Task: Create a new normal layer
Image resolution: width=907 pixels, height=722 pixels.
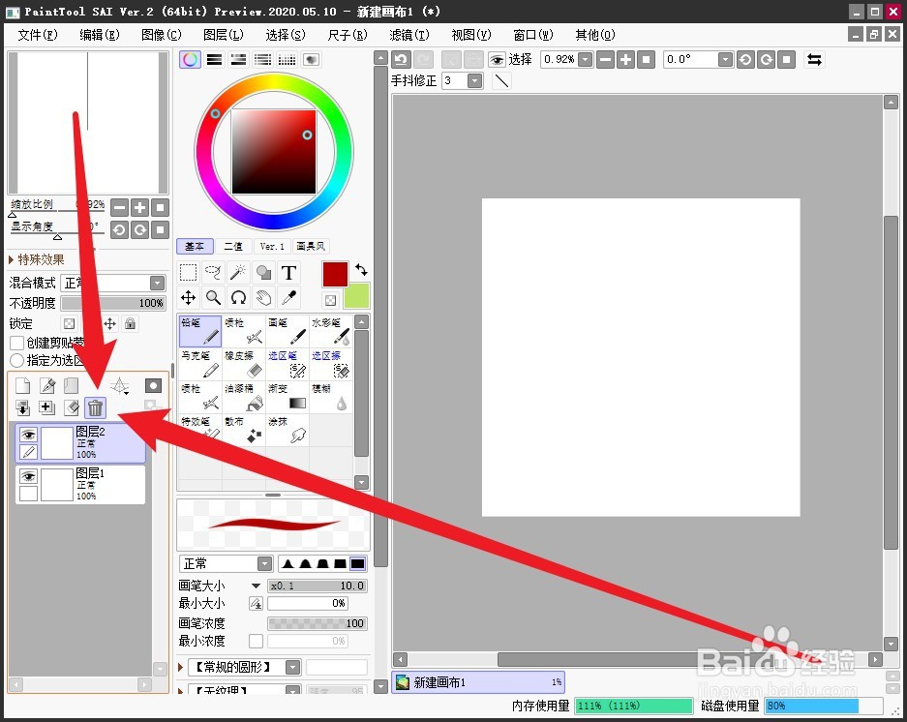Action: coord(22,385)
